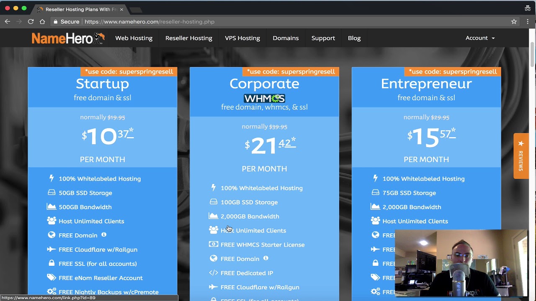This screenshot has width=536, height=301.
Task: Click the promo code banner on Startup plan
Action: [129, 71]
